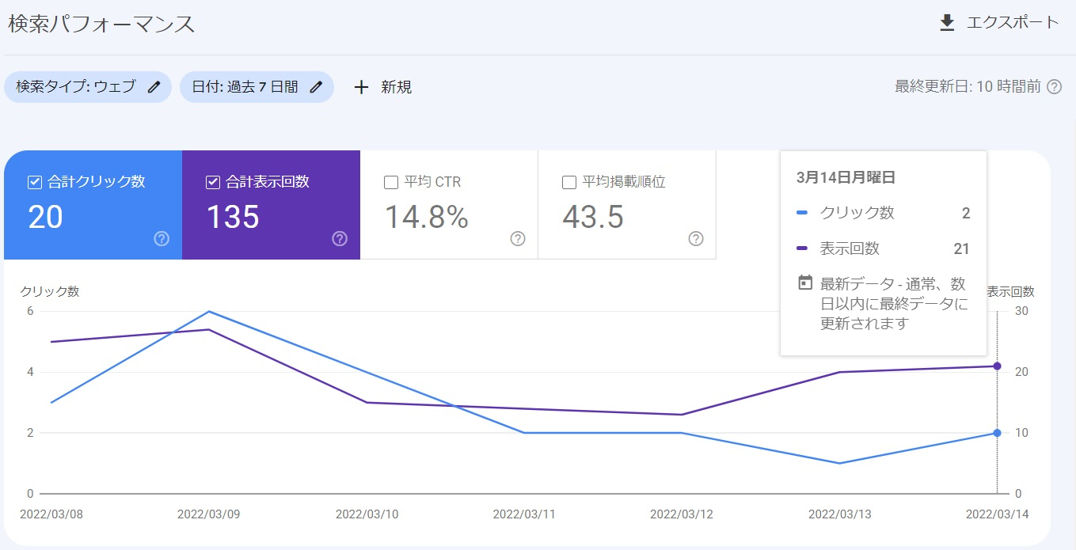Edit the 日付: 過去 7 日間 pencil icon
The height and width of the screenshot is (550, 1076).
click(316, 87)
